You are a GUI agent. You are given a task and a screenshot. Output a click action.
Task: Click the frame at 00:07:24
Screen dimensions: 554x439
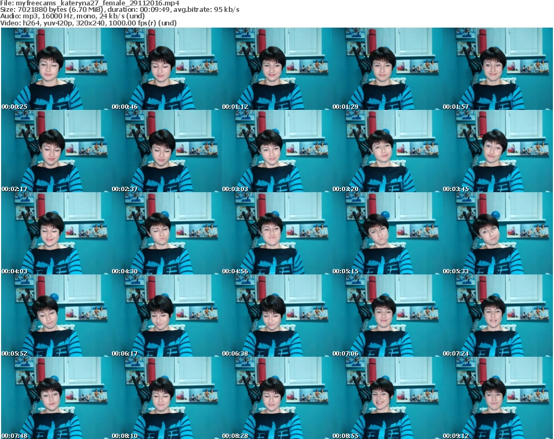(x=497, y=316)
